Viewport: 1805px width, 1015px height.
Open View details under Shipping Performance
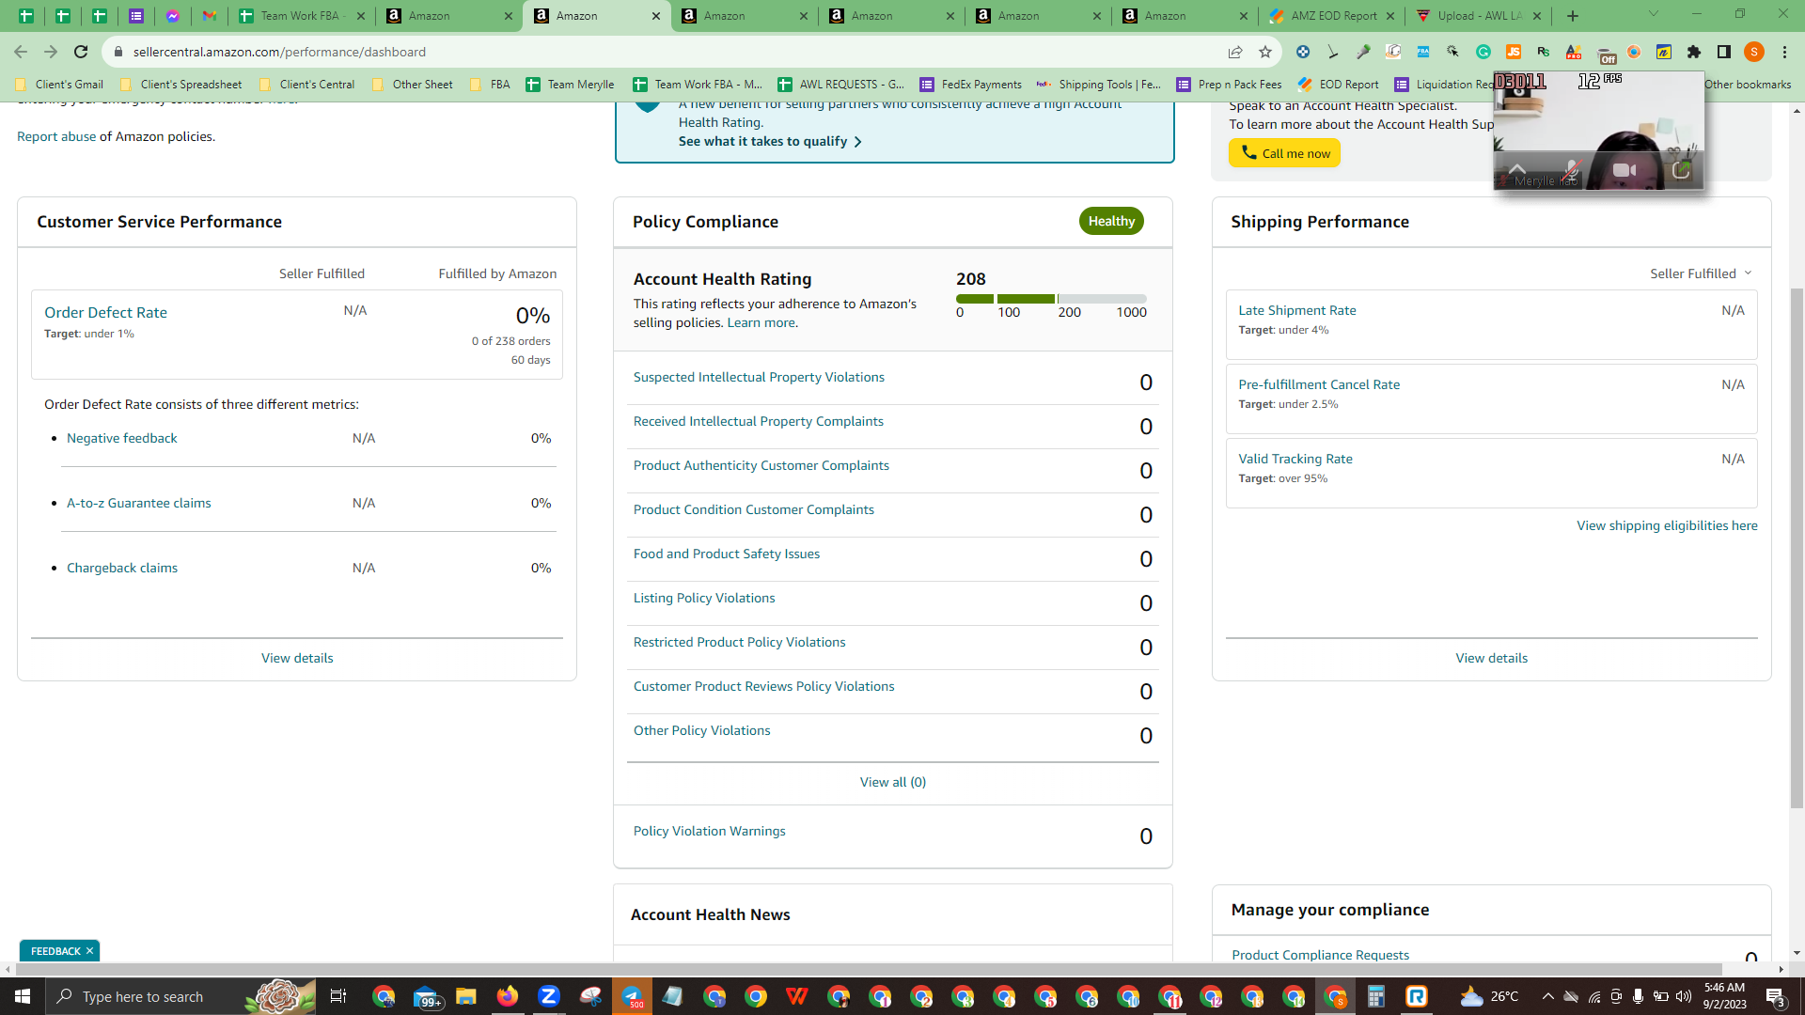[x=1491, y=658]
